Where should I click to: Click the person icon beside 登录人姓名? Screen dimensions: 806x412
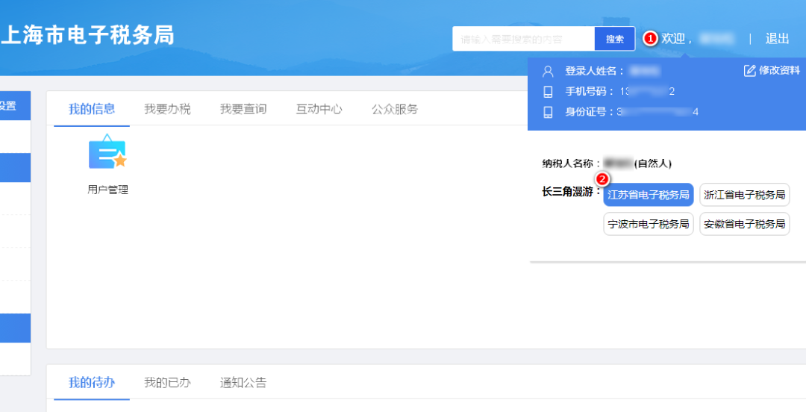[548, 72]
